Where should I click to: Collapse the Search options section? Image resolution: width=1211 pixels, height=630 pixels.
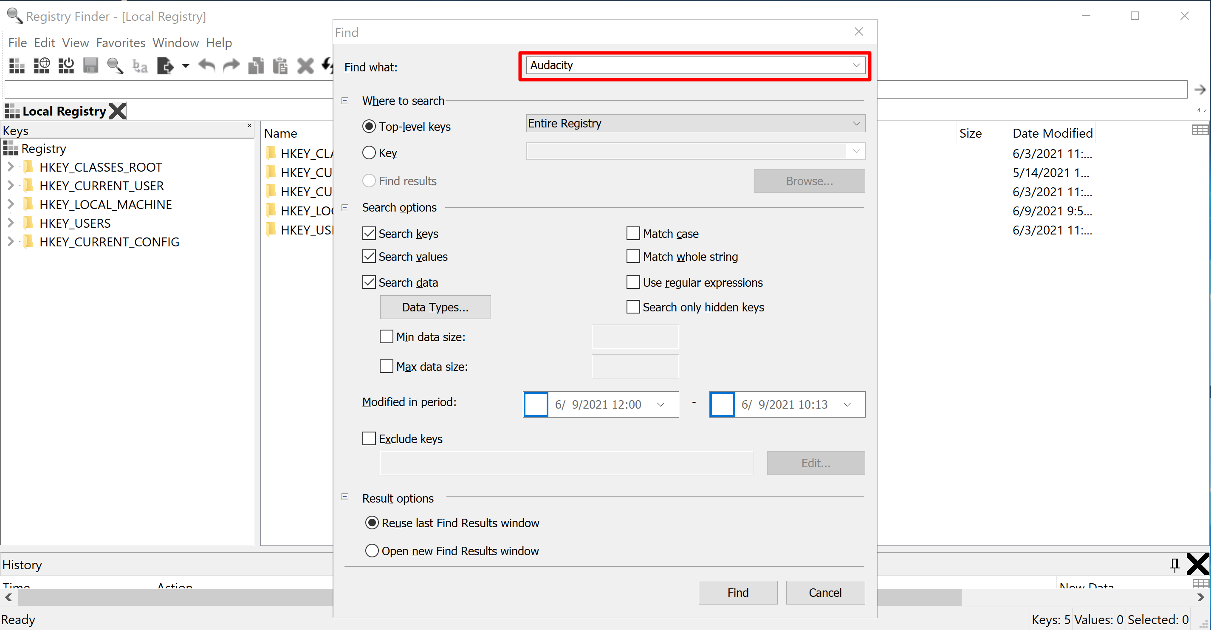[x=345, y=207]
